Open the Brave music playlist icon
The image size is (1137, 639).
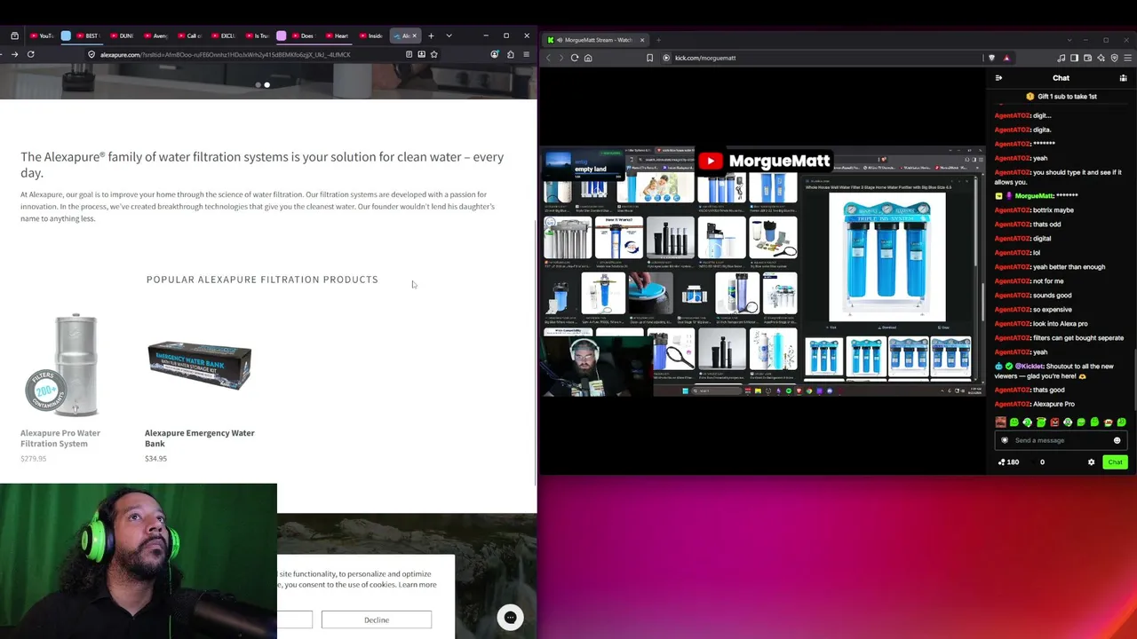tap(1061, 58)
